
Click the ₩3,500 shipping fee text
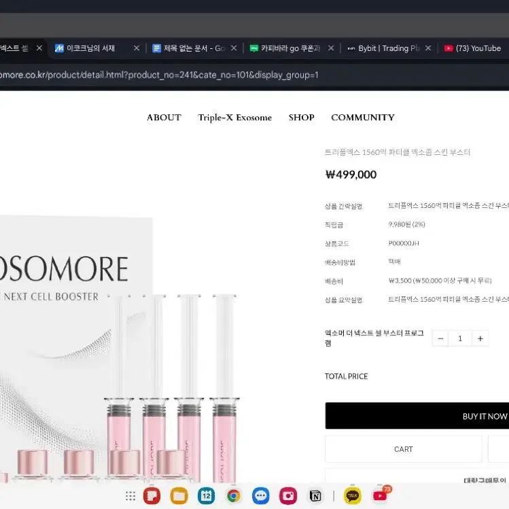[x=440, y=281]
